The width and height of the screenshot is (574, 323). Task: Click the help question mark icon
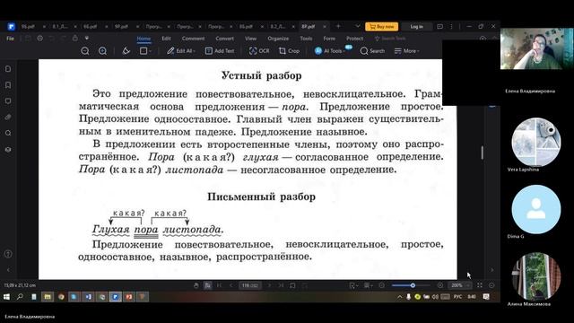pos(8,254)
